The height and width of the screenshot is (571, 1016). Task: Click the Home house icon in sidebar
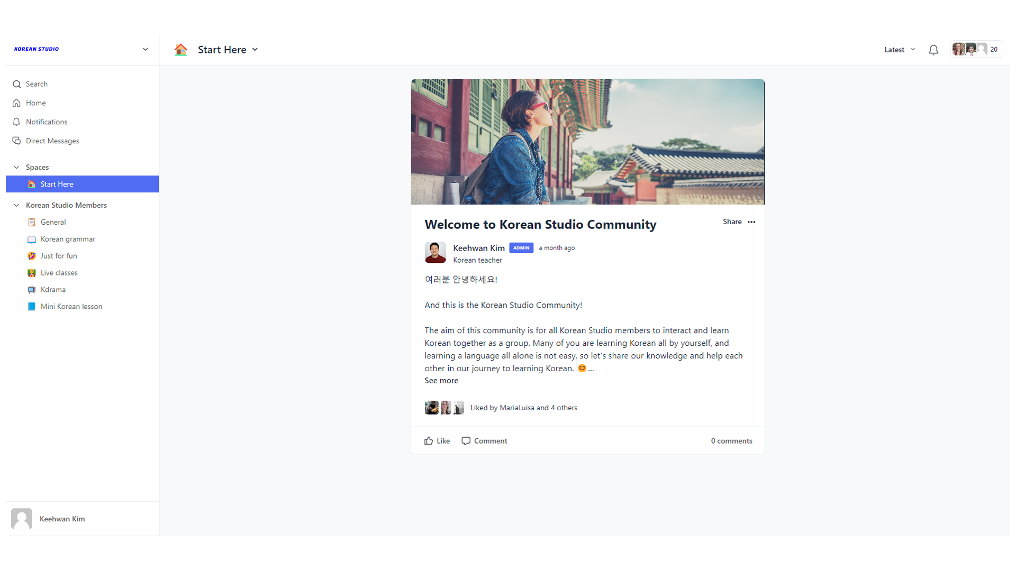tap(17, 103)
